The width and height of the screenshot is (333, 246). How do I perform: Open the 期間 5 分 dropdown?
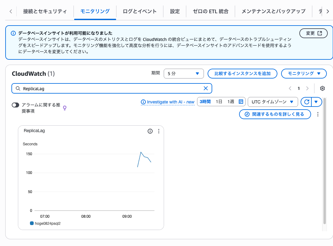pos(184,74)
